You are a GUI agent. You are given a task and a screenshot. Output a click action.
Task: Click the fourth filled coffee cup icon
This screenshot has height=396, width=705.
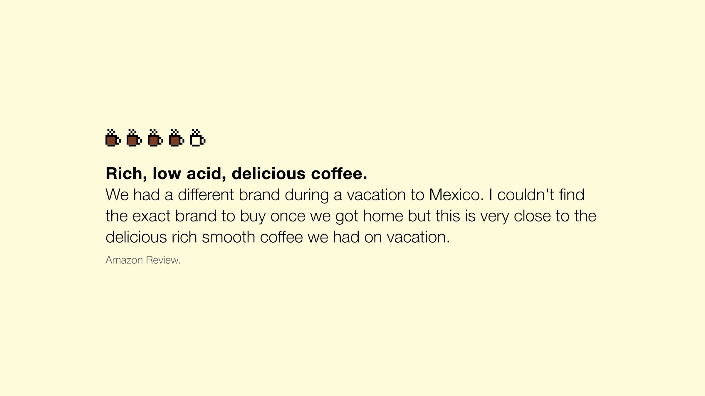click(x=176, y=138)
